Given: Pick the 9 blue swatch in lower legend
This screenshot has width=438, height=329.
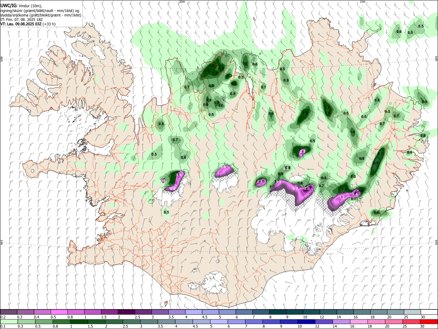Looking at the screenshot, I should point(289,321).
